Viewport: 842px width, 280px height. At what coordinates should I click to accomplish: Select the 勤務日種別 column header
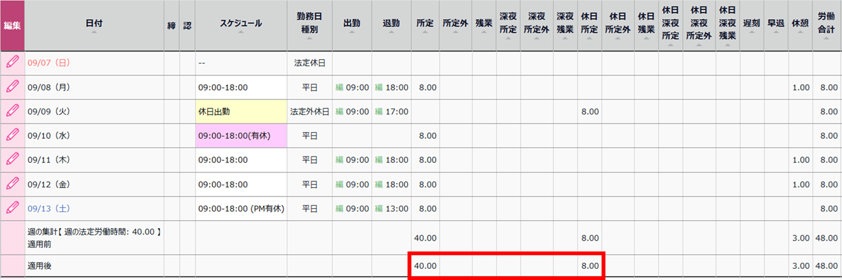309,25
